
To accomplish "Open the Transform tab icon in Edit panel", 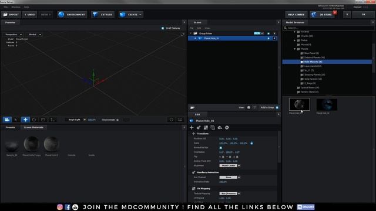I will (x=192, y=128).
